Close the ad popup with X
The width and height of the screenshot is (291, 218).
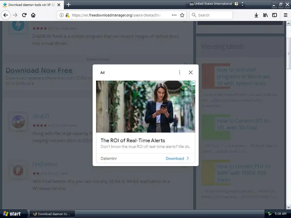191,72
